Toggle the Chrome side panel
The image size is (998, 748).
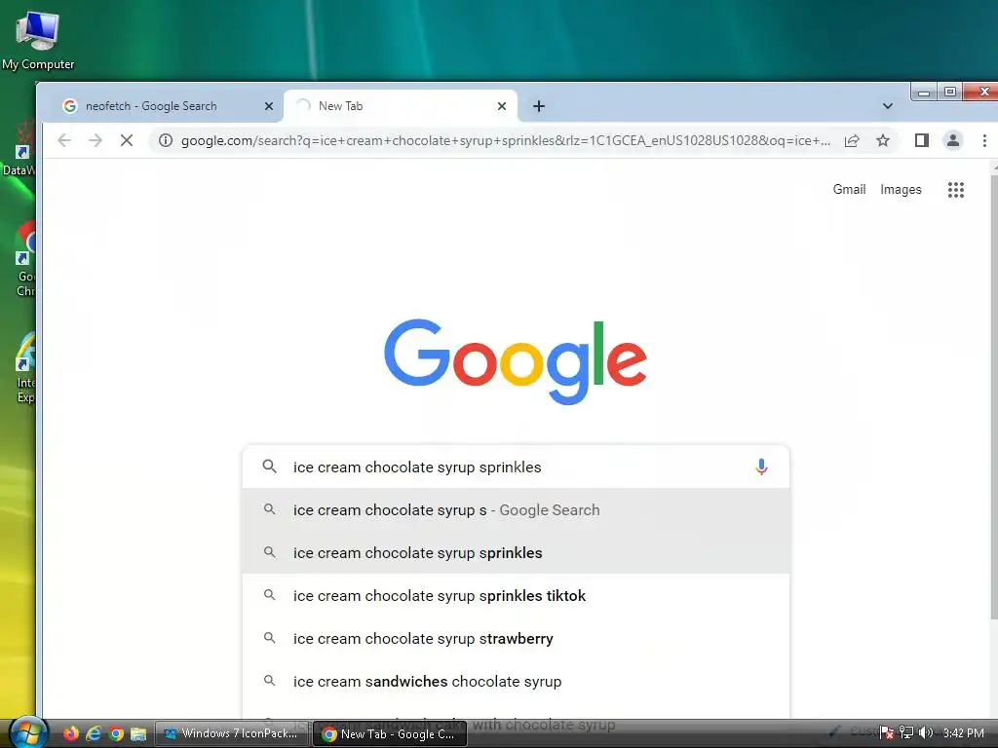coord(922,140)
